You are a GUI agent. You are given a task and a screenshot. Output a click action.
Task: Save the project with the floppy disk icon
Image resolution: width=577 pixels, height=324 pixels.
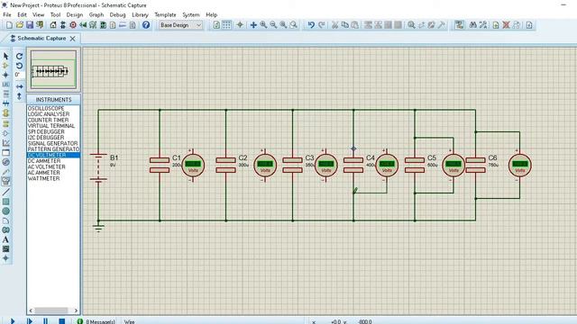click(x=30, y=25)
